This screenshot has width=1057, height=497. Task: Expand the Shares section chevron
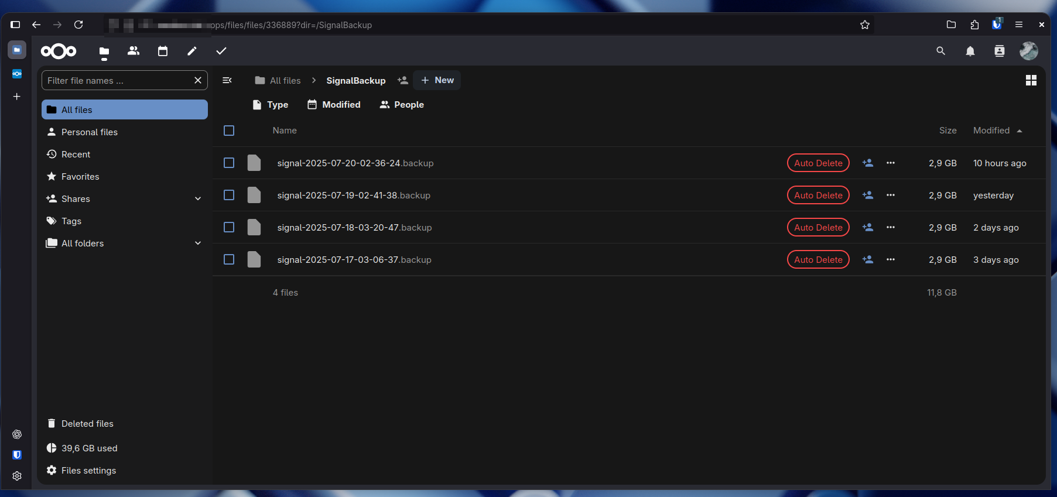pos(198,199)
